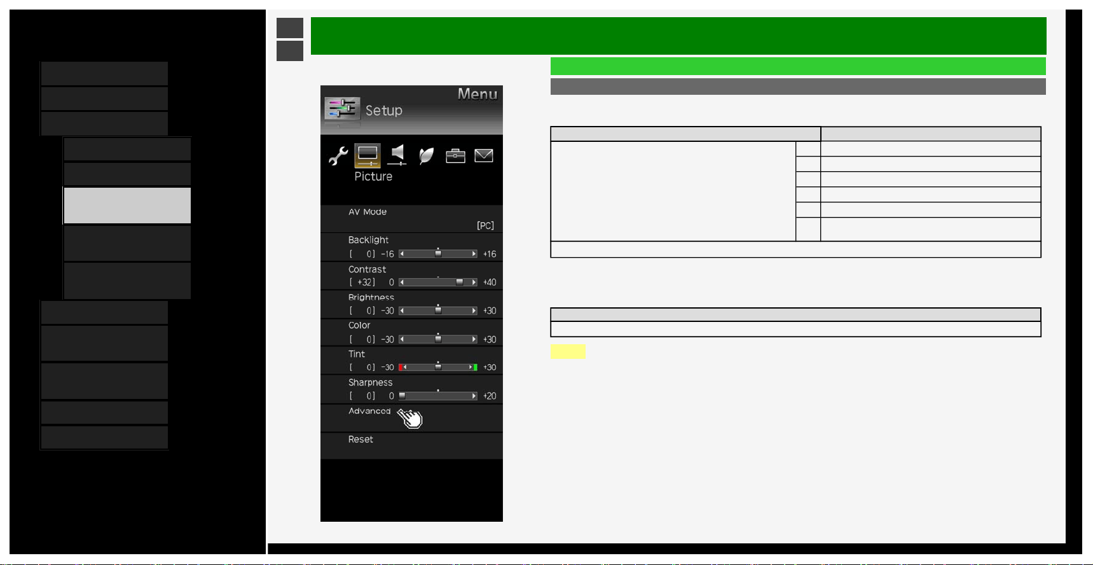Screen dimensions: 1093x565
Task: Click the Brightness slider handle
Action: tap(438, 310)
